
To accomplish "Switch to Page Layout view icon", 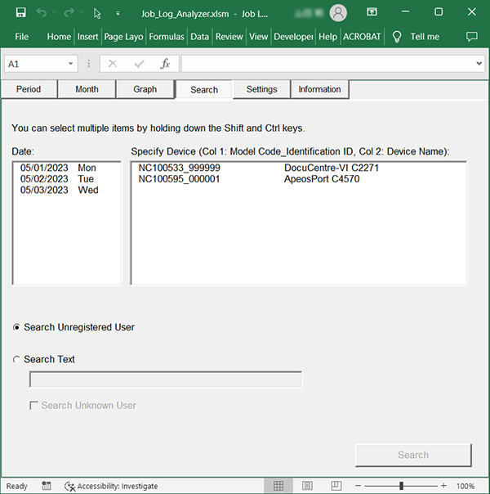I will [x=307, y=486].
